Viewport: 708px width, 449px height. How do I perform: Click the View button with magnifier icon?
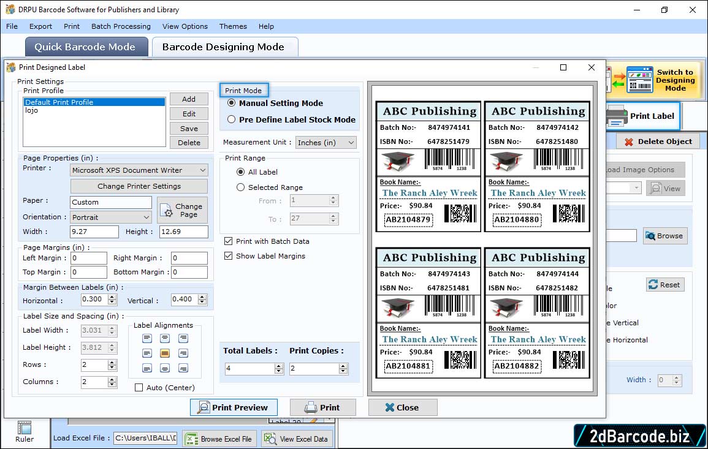[665, 189]
